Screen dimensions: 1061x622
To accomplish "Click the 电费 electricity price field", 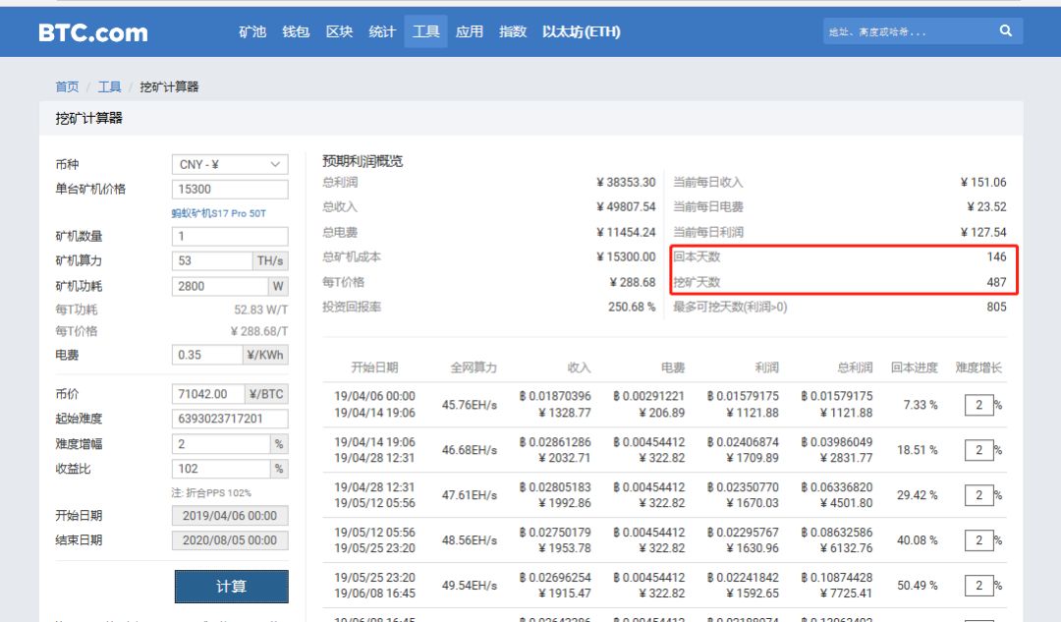I will 206,355.
